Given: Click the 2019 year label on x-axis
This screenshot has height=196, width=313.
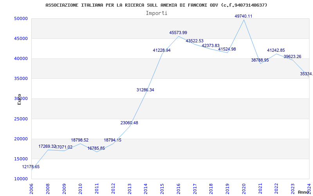Looking at the screenshot, I should (x=228, y=189).
